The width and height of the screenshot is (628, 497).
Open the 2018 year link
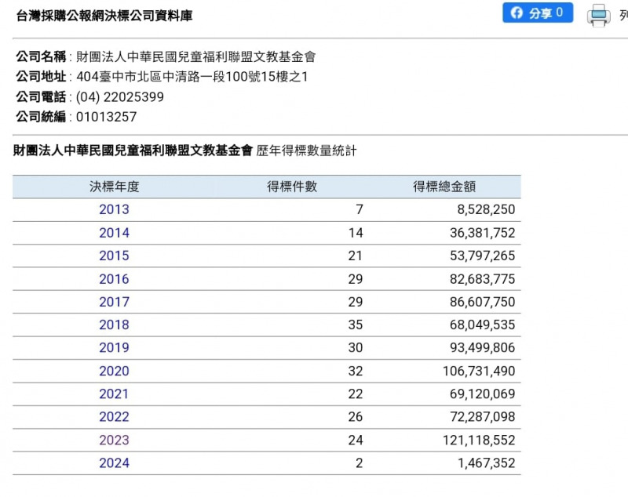(114, 325)
